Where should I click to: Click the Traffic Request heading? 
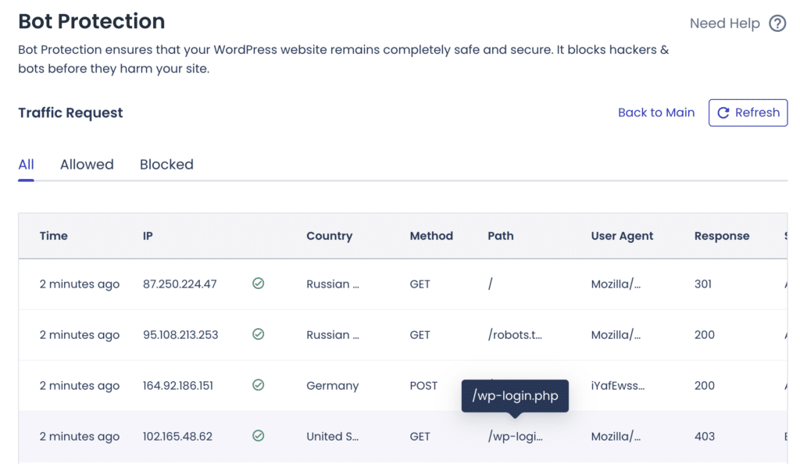[70, 112]
